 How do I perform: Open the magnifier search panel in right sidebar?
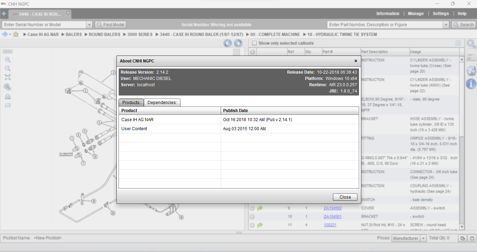(x=471, y=44)
